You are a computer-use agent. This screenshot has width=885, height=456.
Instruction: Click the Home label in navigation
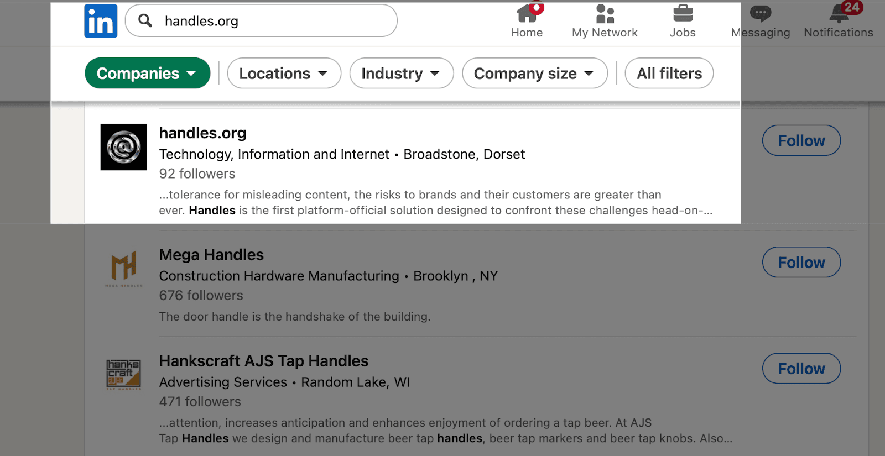pos(527,33)
